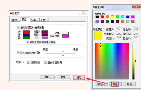
Task: Toggle 新对象内部使用随机颜色 checkbox
Action: [x=28, y=42]
